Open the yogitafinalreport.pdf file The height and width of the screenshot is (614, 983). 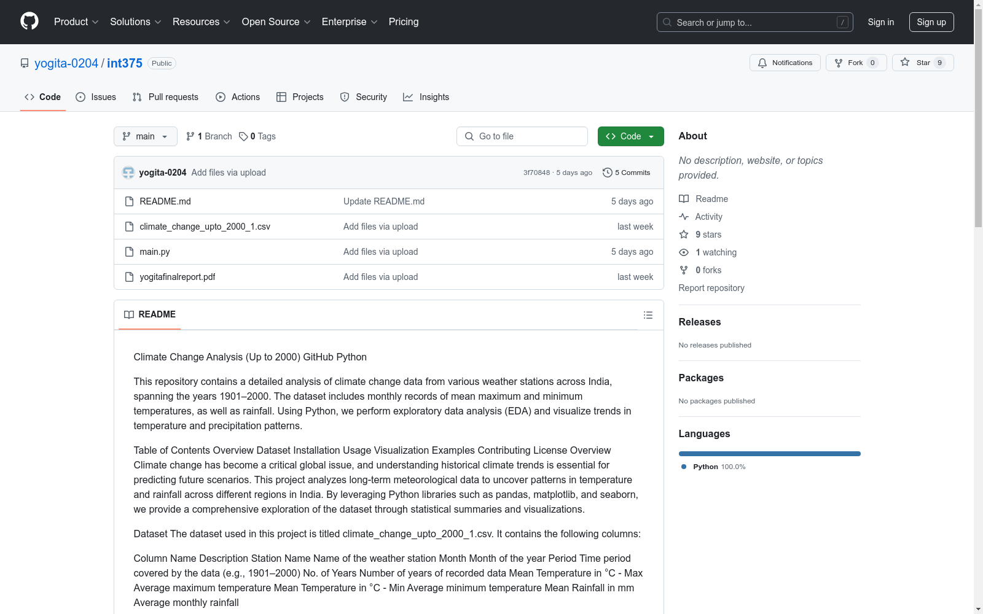pyautogui.click(x=178, y=277)
